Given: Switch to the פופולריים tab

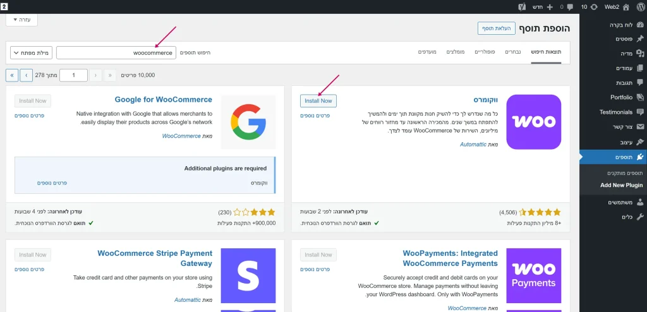Looking at the screenshot, I should click(x=485, y=52).
